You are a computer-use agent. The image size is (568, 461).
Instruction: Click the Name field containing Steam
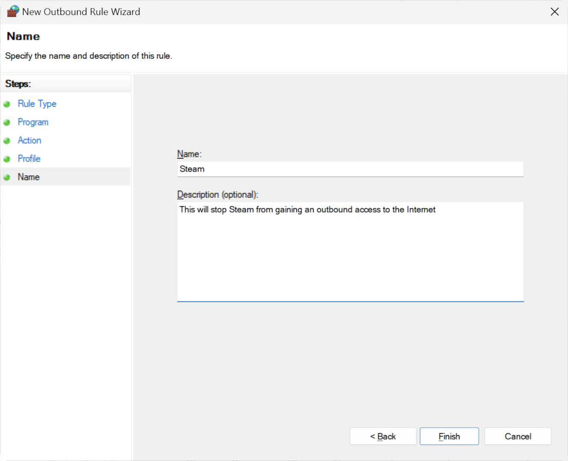tap(350, 169)
